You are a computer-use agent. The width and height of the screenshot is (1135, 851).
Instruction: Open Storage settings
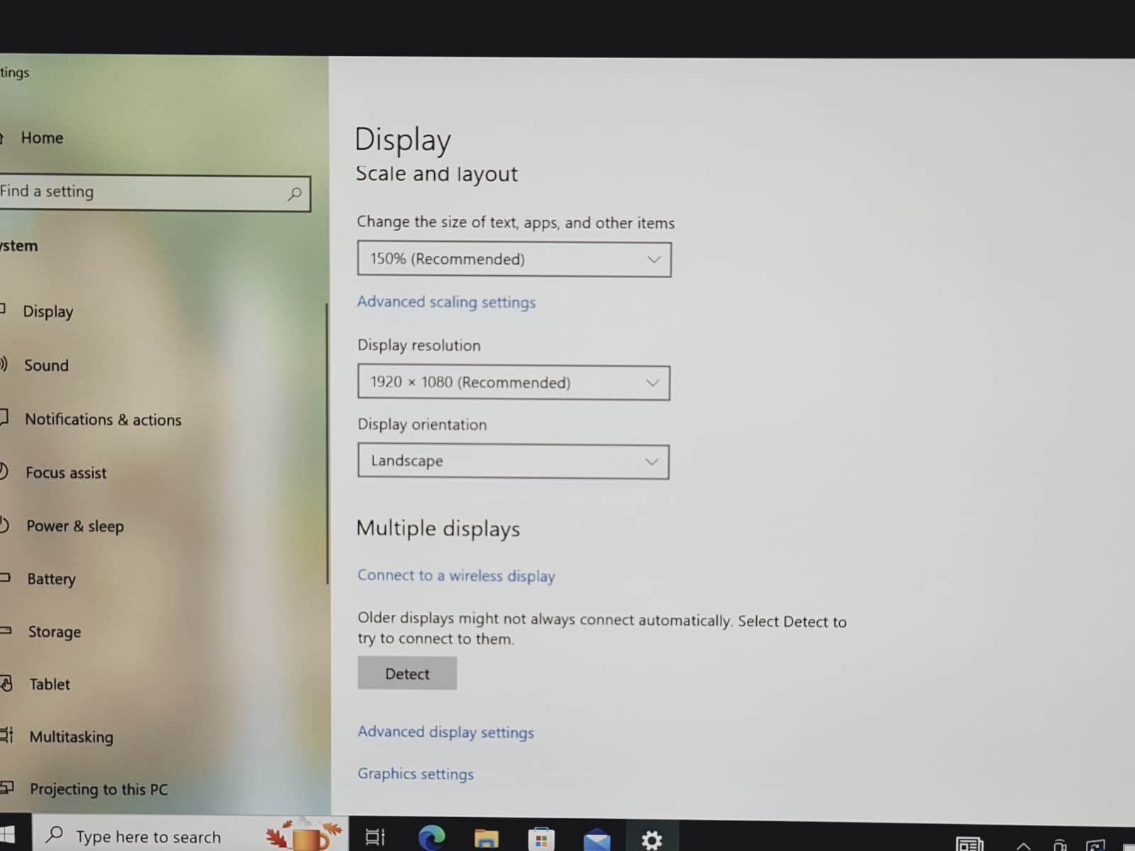54,631
